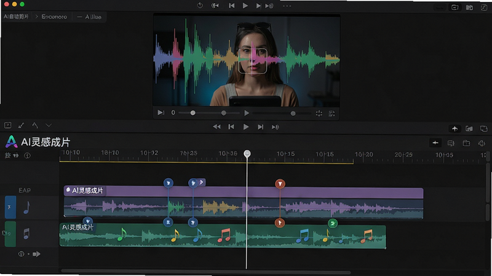Click the green marker on the green track
The image size is (492, 276).
pos(333,223)
